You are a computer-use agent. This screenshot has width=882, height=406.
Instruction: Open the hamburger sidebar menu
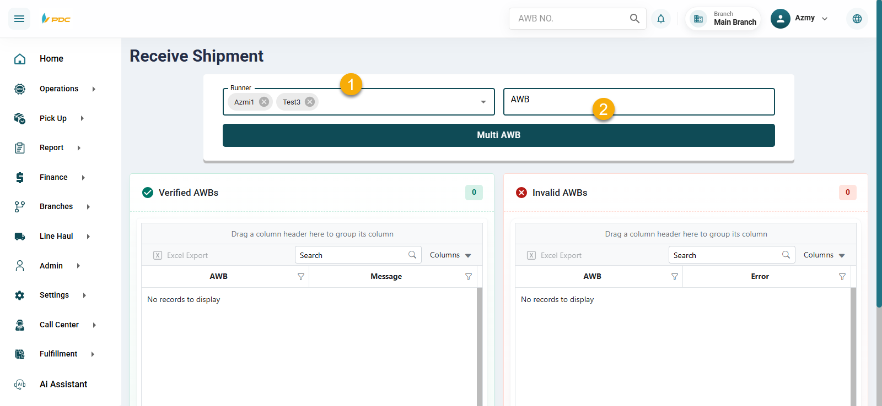(19, 19)
